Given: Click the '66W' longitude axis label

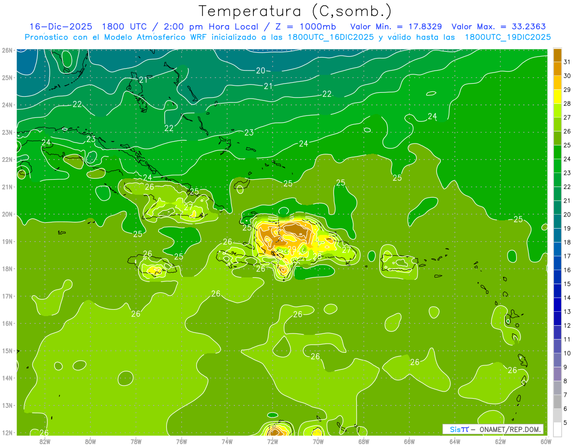Looking at the screenshot, I should 409,441.
